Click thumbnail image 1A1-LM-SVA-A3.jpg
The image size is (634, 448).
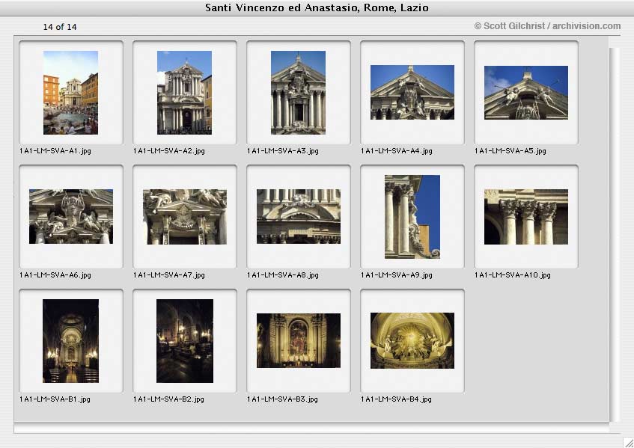point(298,93)
